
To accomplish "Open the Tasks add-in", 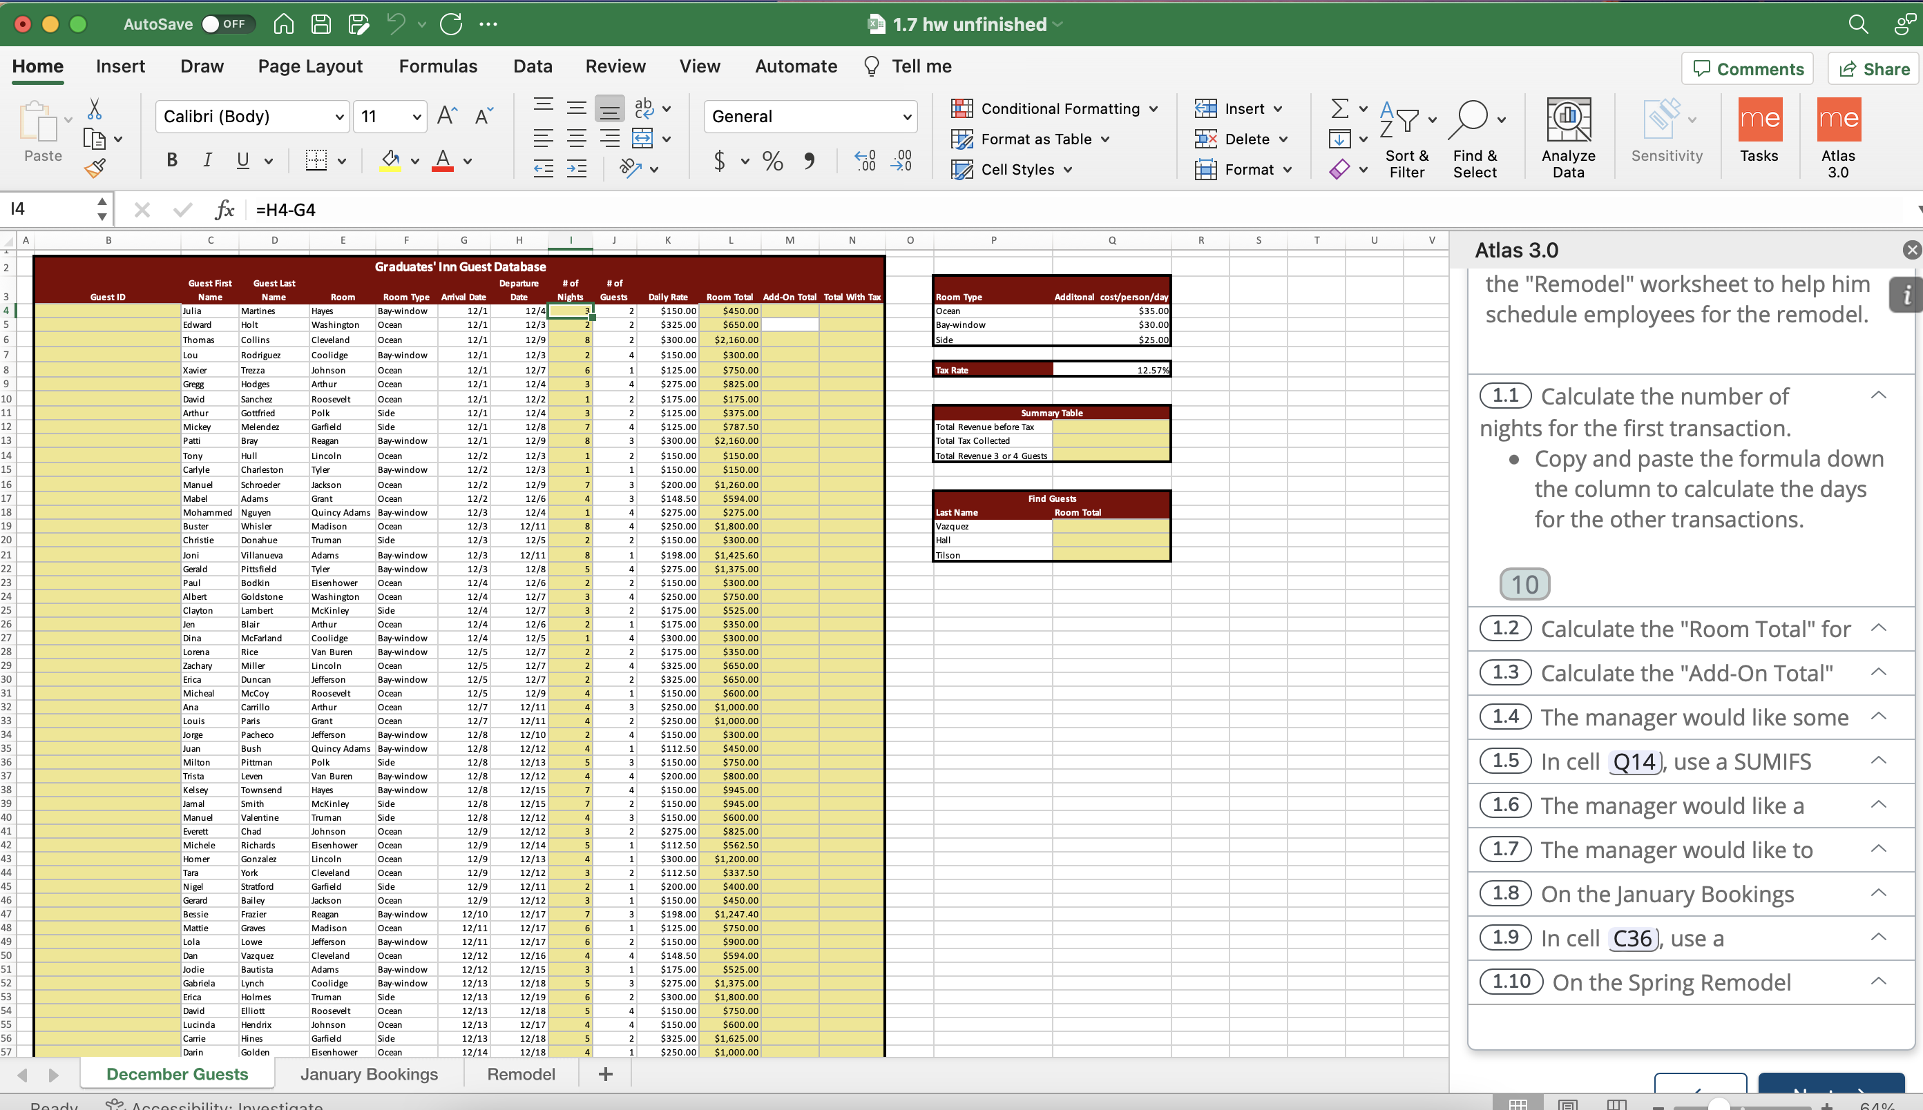I will 1759,130.
